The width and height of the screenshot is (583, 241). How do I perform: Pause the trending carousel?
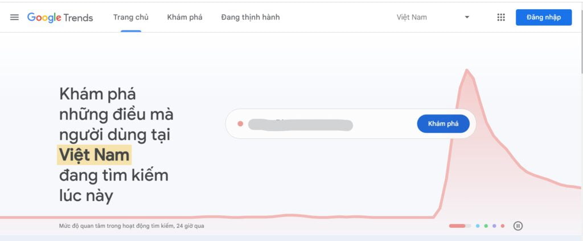(x=518, y=226)
